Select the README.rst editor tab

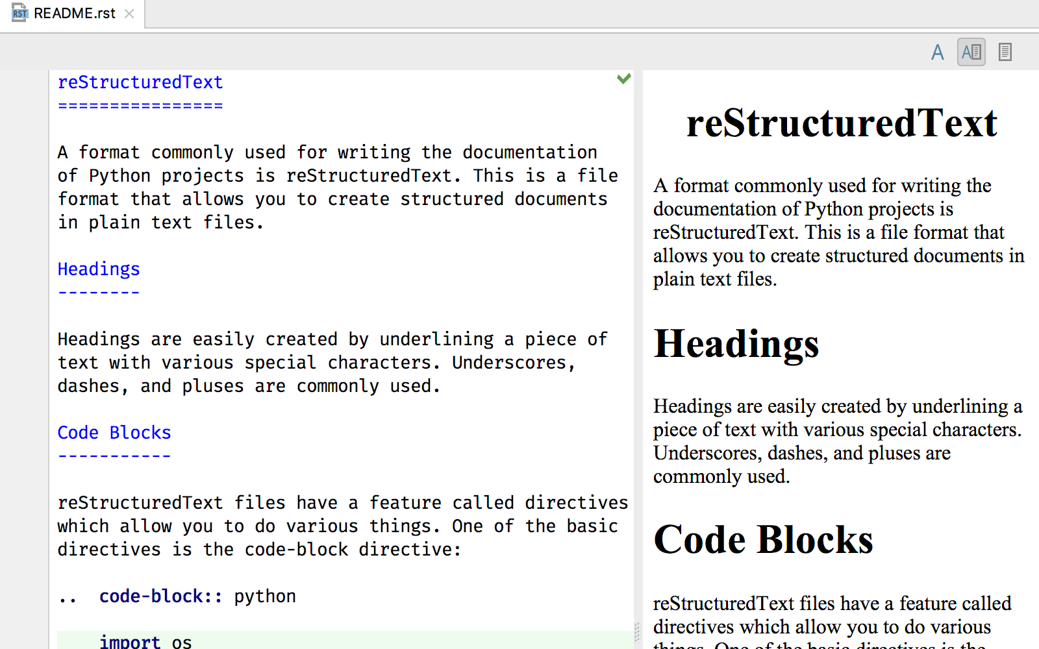(73, 14)
